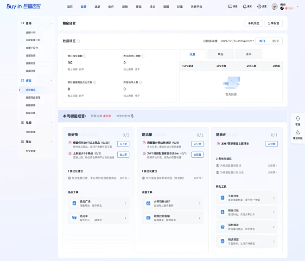Open the 关联平台 top menu item
The image size is (305, 261).
(x=196, y=6)
